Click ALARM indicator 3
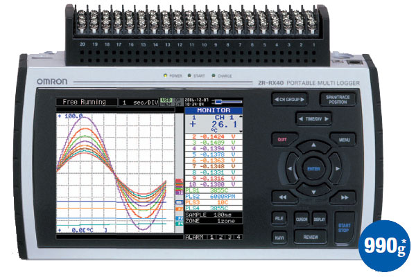 [x=229, y=238]
